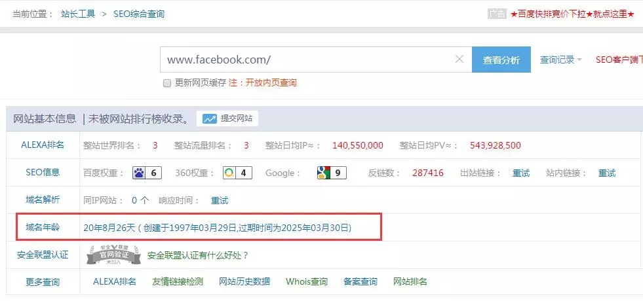Click the Google weight icon
Image resolution: width=643 pixels, height=301 pixels.
click(323, 173)
